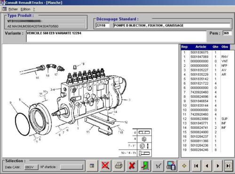Select article 5001847069 marked RNV
The height and width of the screenshot is (174, 235).
coord(199,57)
